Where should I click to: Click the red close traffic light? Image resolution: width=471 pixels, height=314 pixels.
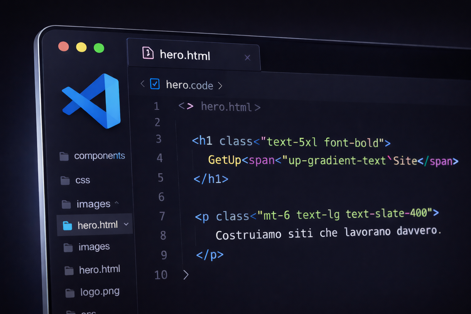click(63, 47)
